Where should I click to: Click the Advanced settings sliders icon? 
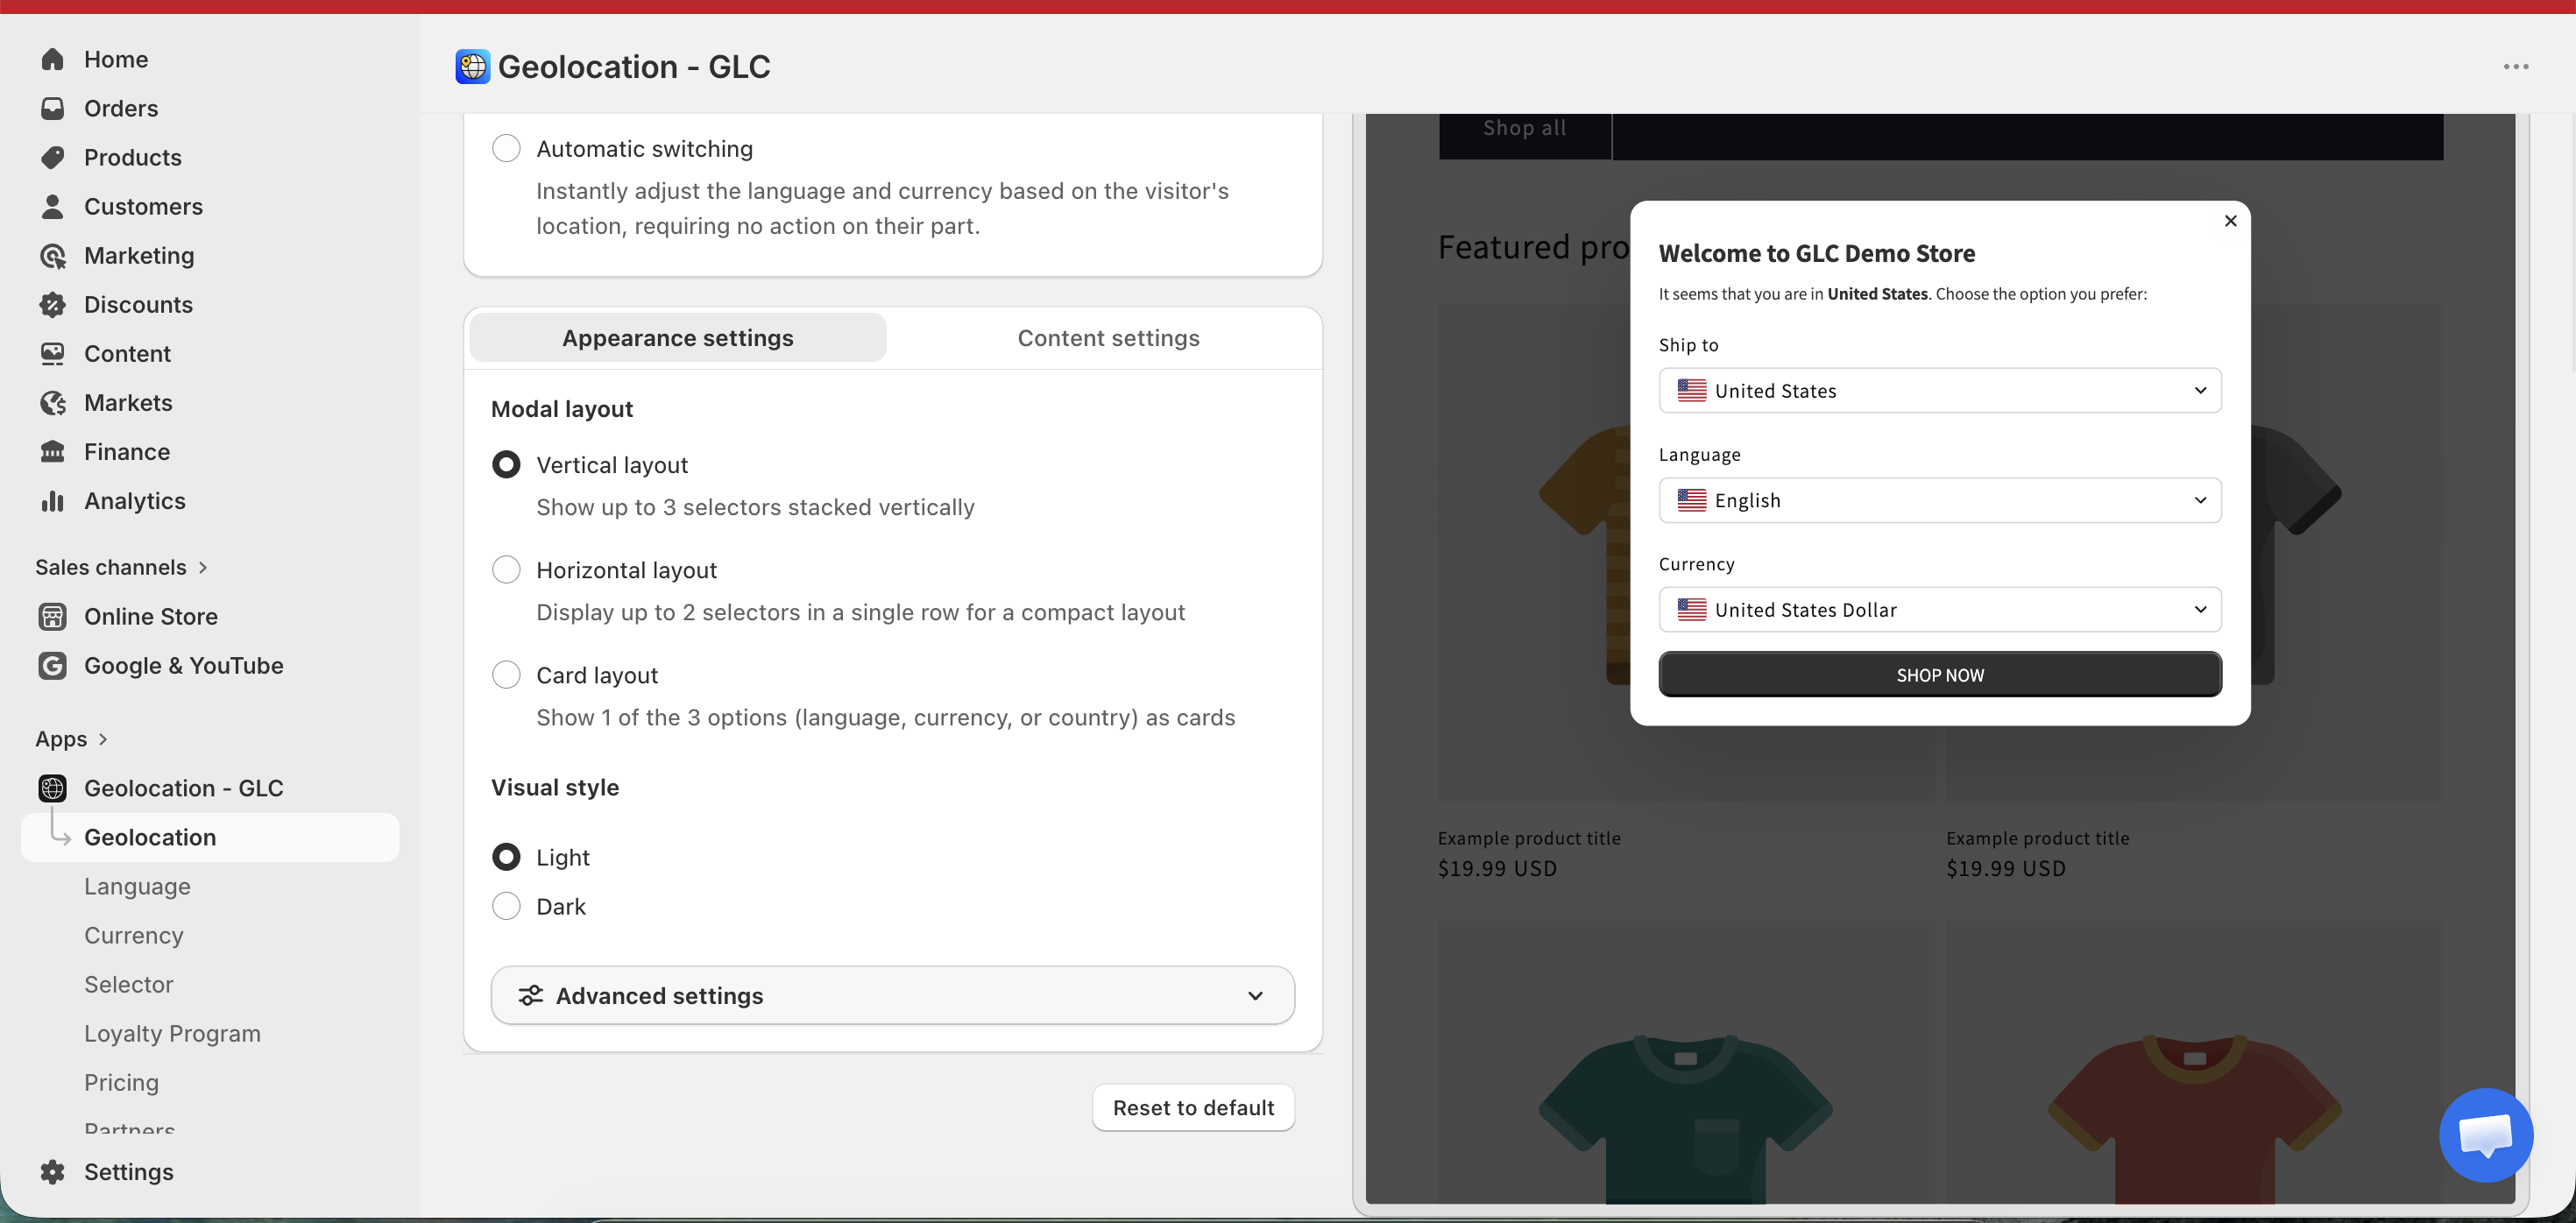530,995
